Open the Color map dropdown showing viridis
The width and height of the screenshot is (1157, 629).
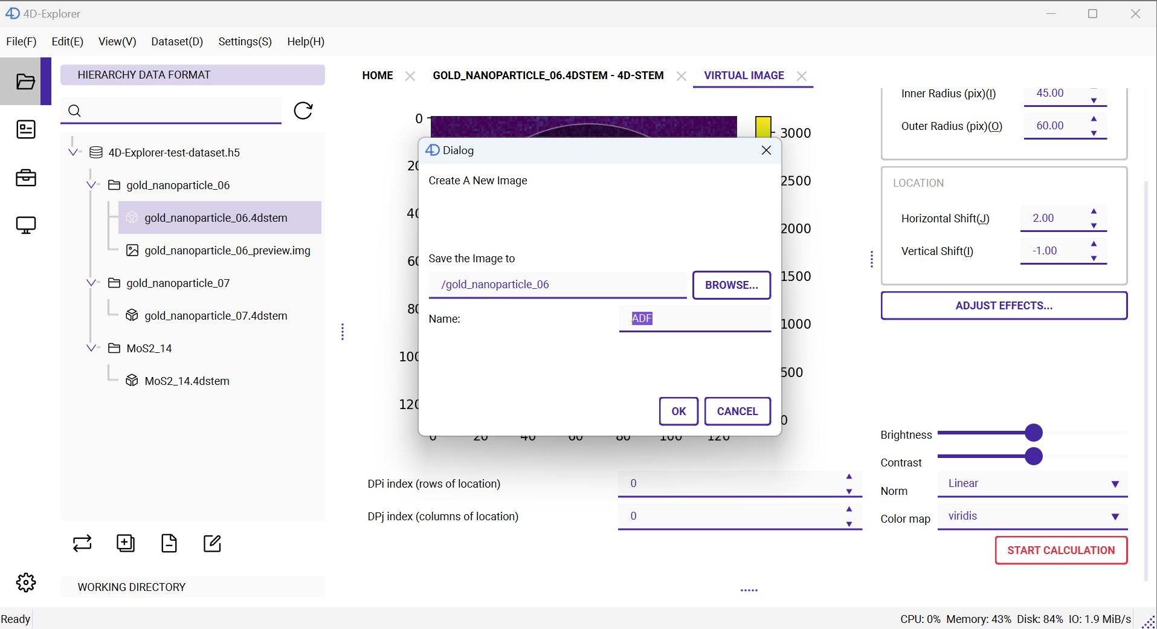click(1033, 516)
